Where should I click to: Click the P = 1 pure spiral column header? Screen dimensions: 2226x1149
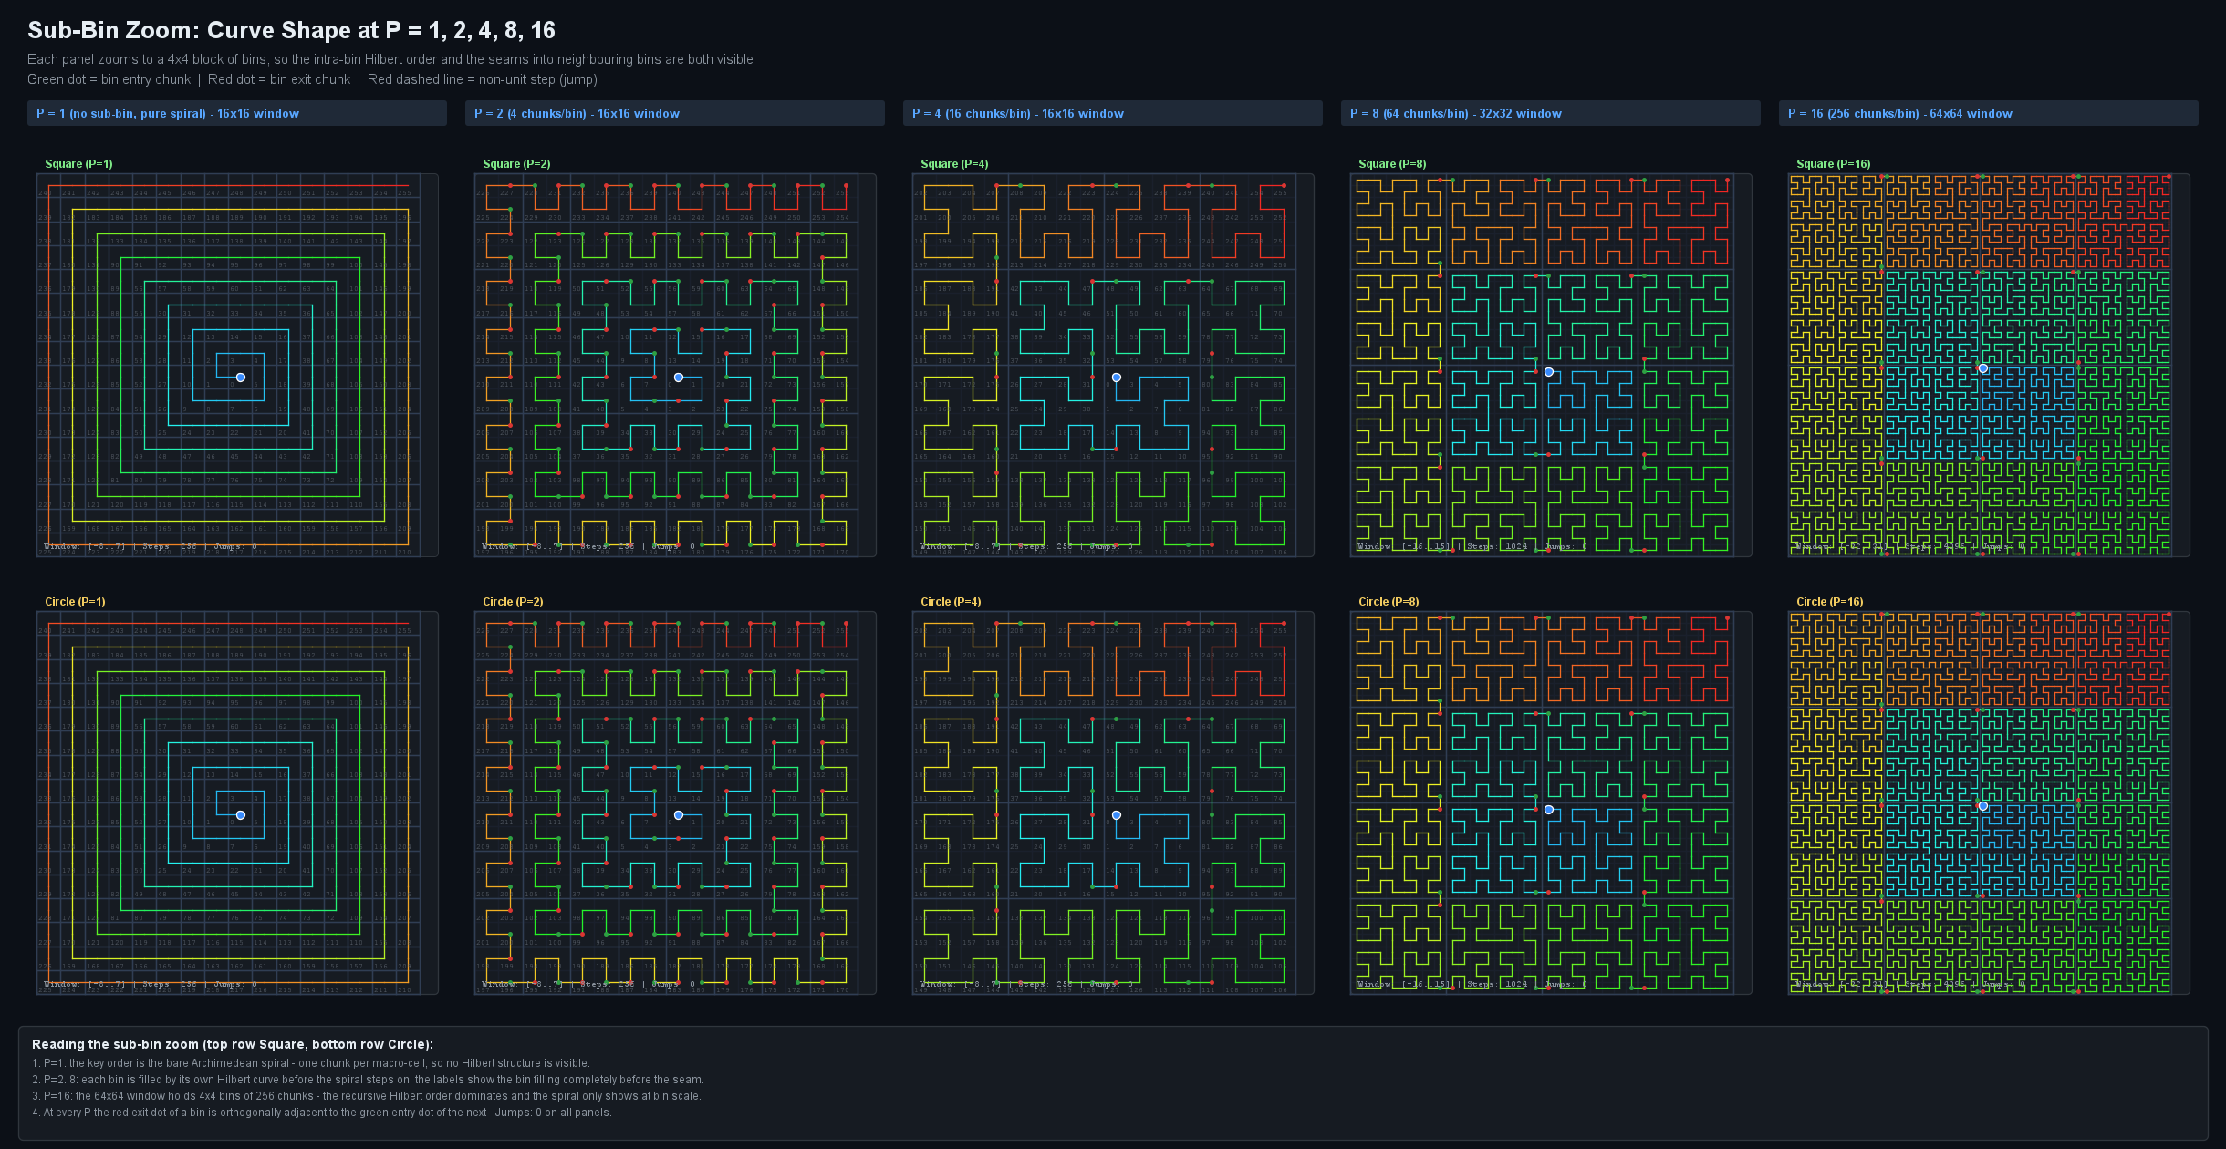click(x=237, y=113)
